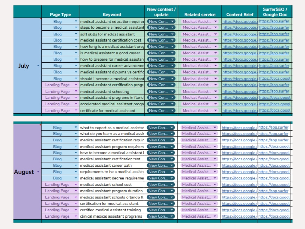Open Landing Page dropdown for 'clinical medical assistant programs' row
The image size is (305, 229).
pyautogui.click(x=76, y=216)
